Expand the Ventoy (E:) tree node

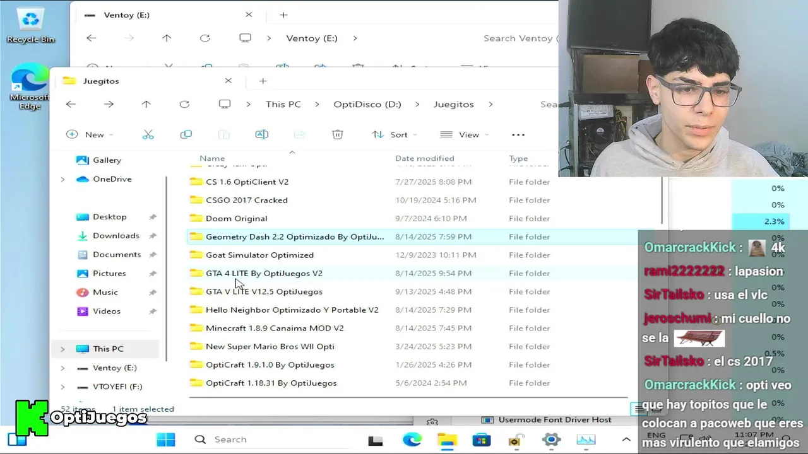click(62, 368)
